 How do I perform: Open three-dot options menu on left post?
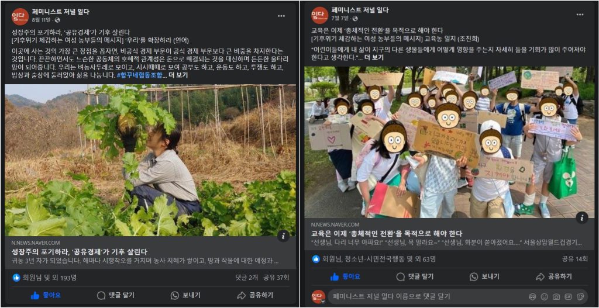(x=281, y=16)
